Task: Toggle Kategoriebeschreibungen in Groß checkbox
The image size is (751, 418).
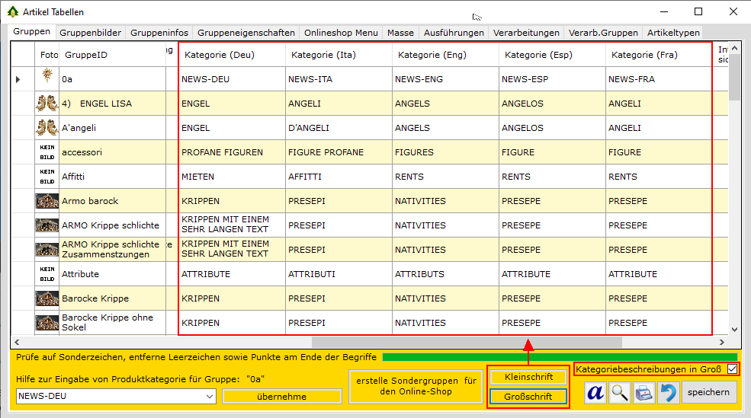Action: 732,369
